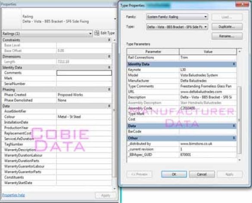Click URL value www.deltabalustrades.com
Screen dimensions: 252x203
pyautogui.click(x=208, y=92)
